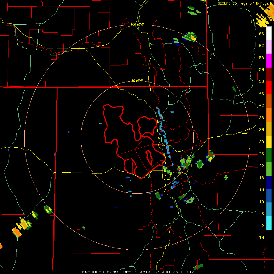The image size is (274, 274).
Task: Click the magenta legend swatch
Action: pyautogui.click(x=269, y=61)
